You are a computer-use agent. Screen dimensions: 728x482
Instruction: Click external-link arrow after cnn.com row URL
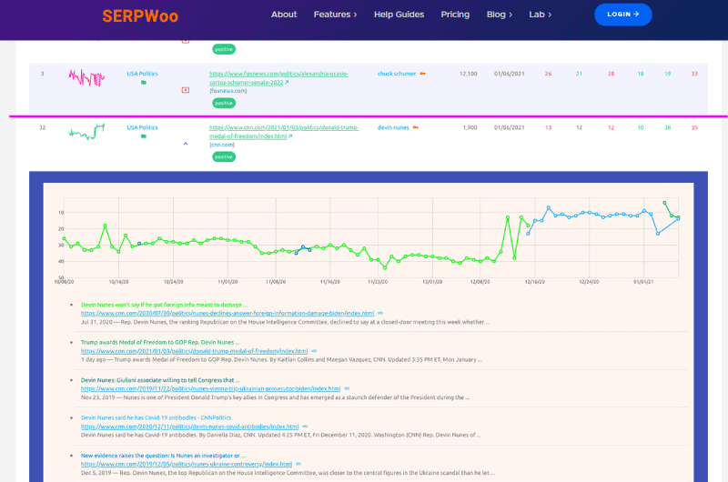pos(290,136)
